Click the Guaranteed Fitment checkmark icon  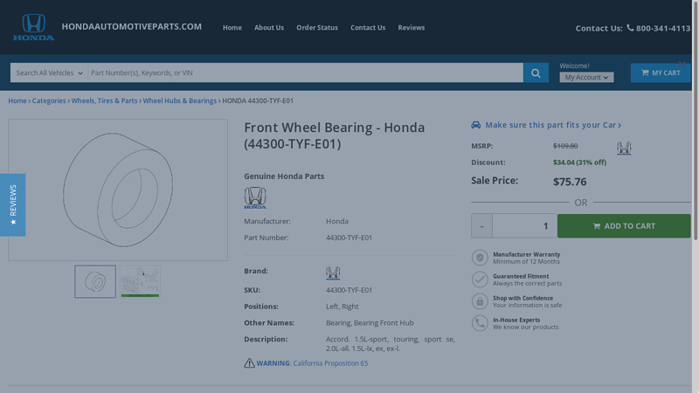pos(480,279)
